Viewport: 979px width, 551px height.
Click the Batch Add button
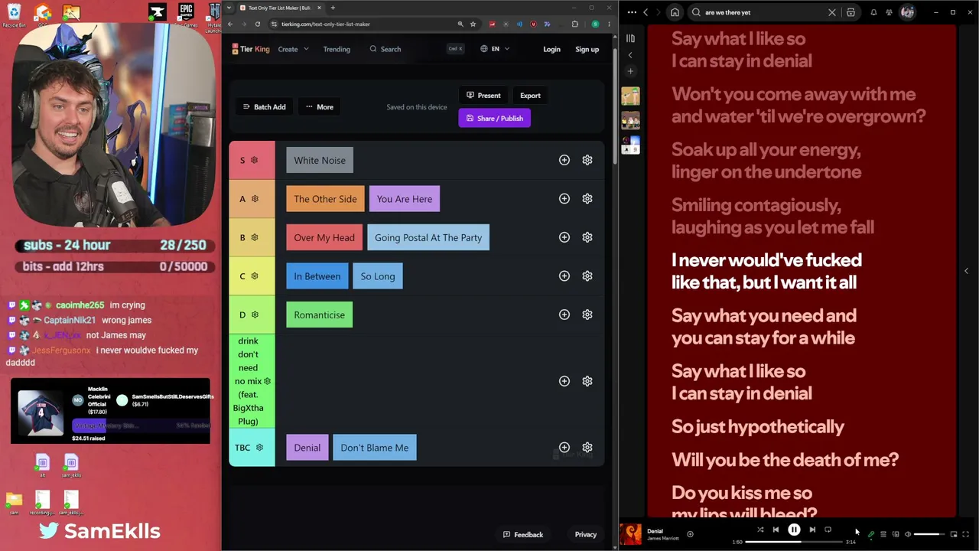click(x=264, y=107)
